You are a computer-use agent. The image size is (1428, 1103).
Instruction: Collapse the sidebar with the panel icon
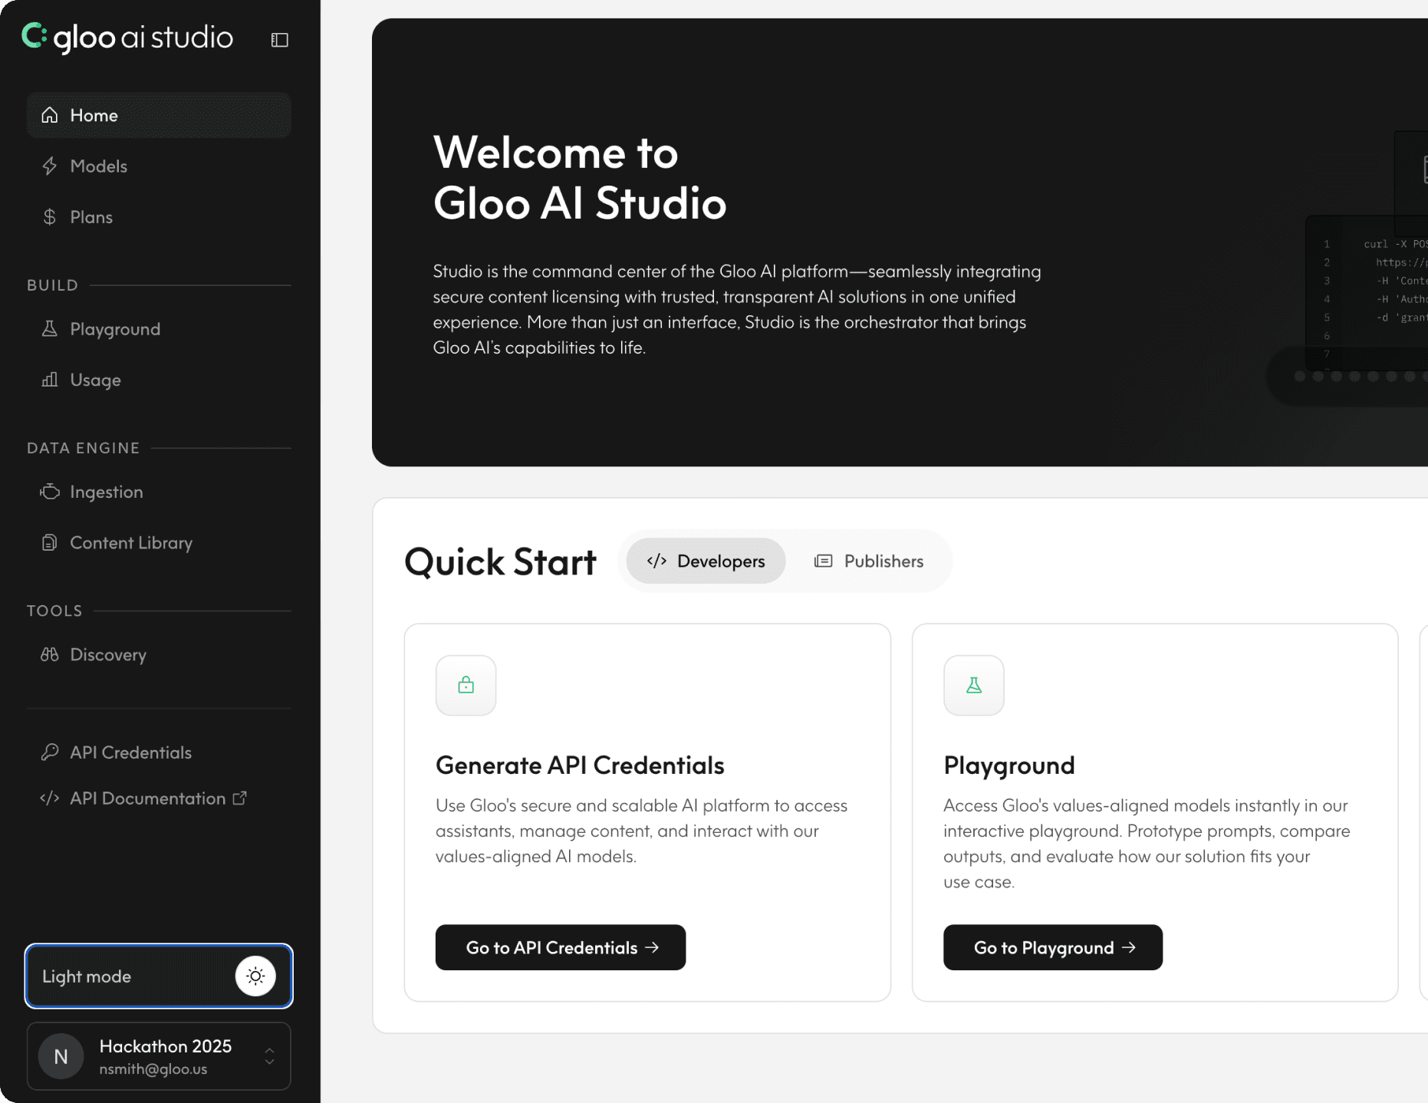(x=280, y=40)
